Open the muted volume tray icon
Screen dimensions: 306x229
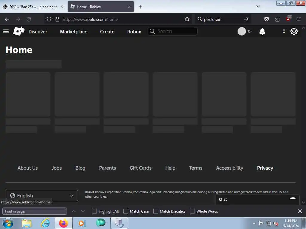coord(276,224)
